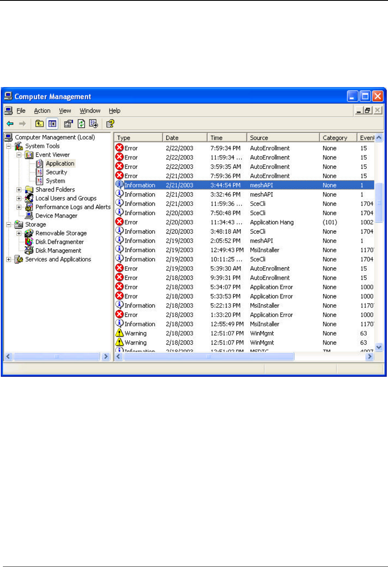Click 'AutoEnrollment' source at 7:59:36 PM
388x567 pixels.
270,176
